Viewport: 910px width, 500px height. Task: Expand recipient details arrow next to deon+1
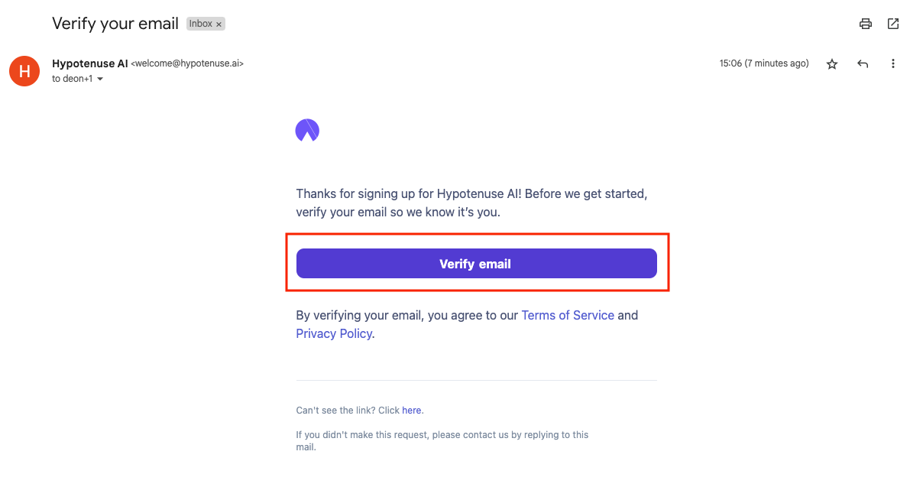pyautogui.click(x=100, y=80)
